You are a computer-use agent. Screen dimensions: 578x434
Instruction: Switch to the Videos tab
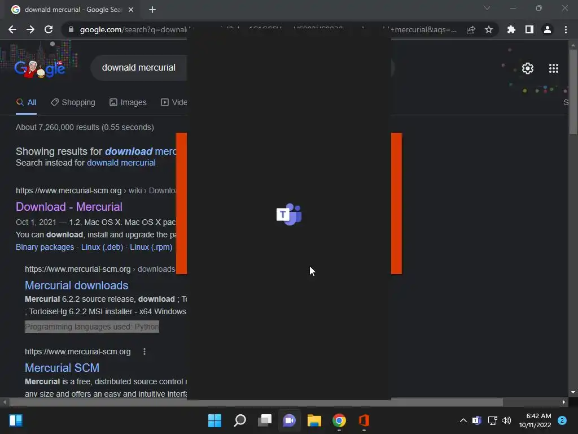click(174, 103)
